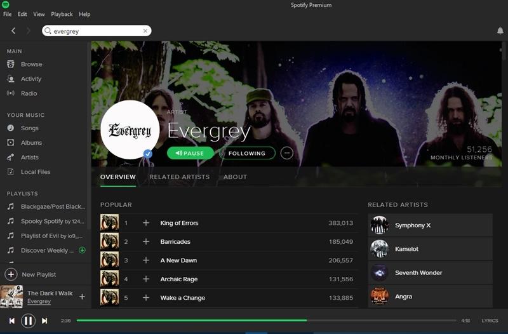508x334 pixels.
Task: Save The Dark I Walk with plus icon
Action: coord(83,297)
